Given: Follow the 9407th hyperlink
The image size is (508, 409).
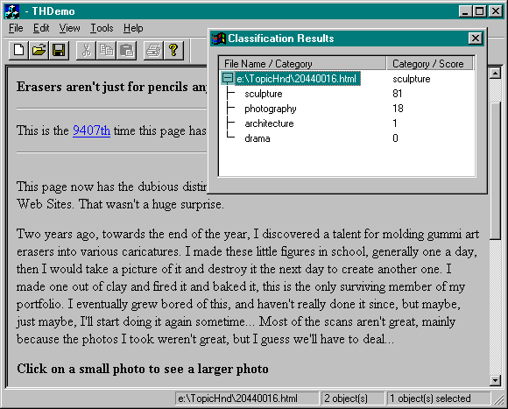Looking at the screenshot, I should click(91, 130).
